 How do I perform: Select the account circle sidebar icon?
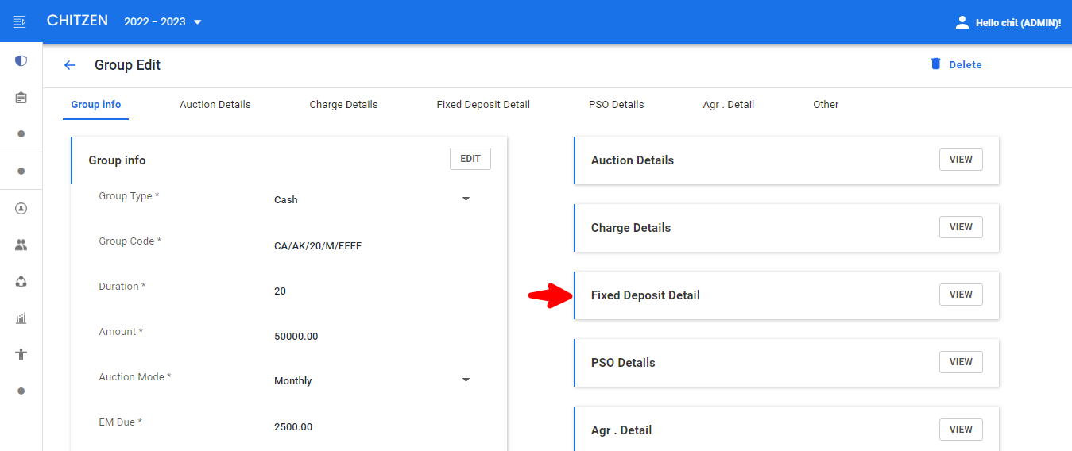[x=21, y=209]
